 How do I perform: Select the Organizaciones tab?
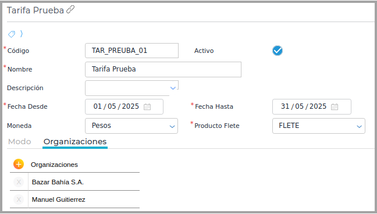(x=75, y=142)
